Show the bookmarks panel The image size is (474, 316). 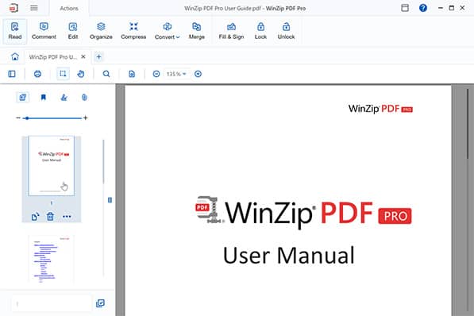click(43, 98)
